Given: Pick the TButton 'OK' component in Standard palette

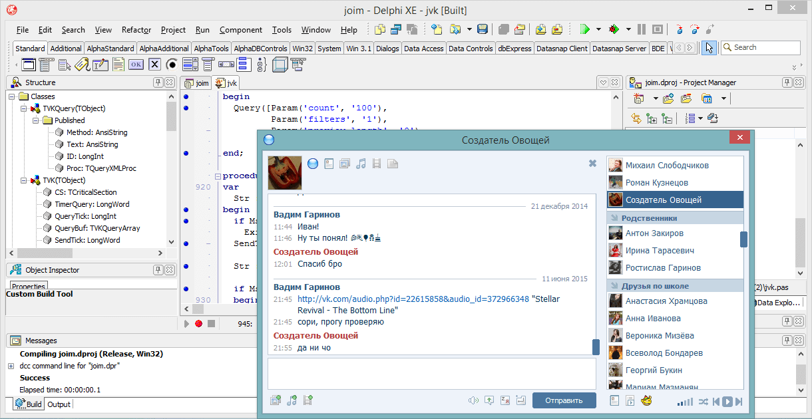Looking at the screenshot, I should (x=136, y=65).
